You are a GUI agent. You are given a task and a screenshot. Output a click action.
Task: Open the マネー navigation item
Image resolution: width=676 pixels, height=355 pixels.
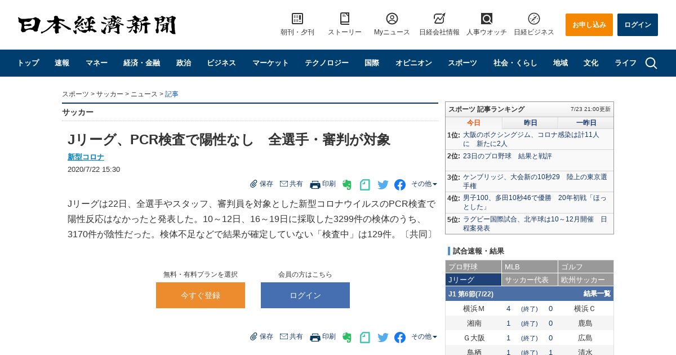click(96, 63)
